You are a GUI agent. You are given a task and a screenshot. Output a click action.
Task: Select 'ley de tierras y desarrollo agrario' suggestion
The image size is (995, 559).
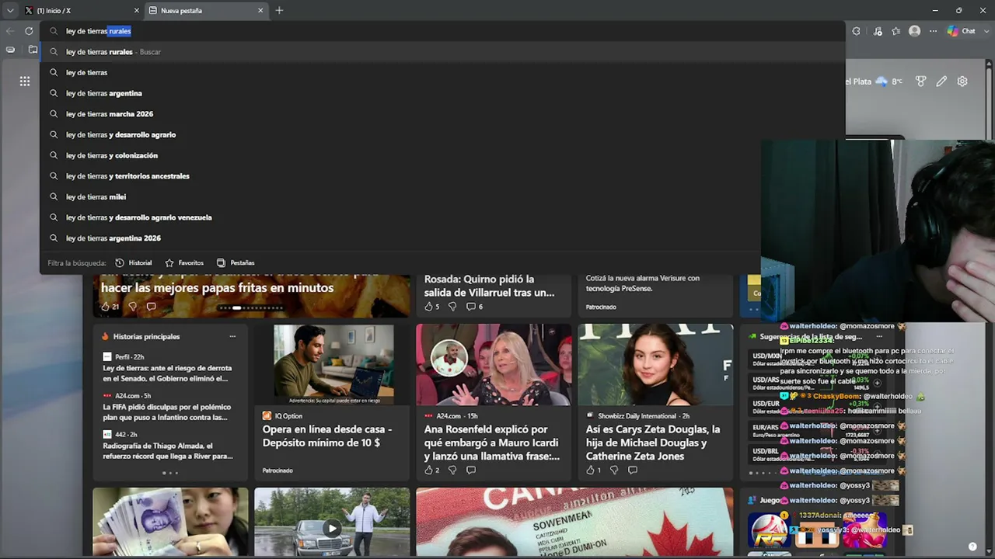(400, 134)
